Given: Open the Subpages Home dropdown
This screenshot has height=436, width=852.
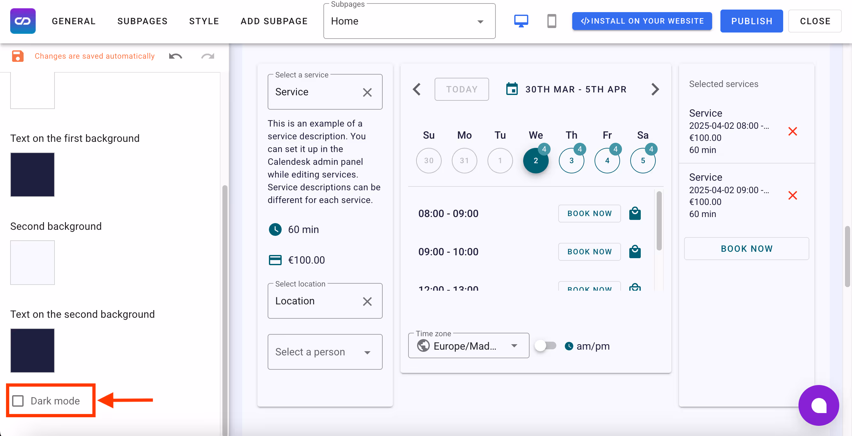Looking at the screenshot, I should pos(409,21).
